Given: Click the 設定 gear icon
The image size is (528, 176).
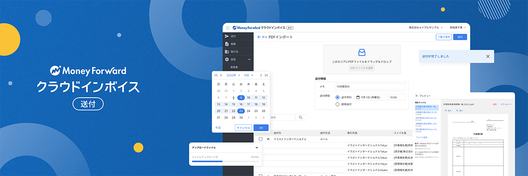Looking at the screenshot, I should point(227,59).
